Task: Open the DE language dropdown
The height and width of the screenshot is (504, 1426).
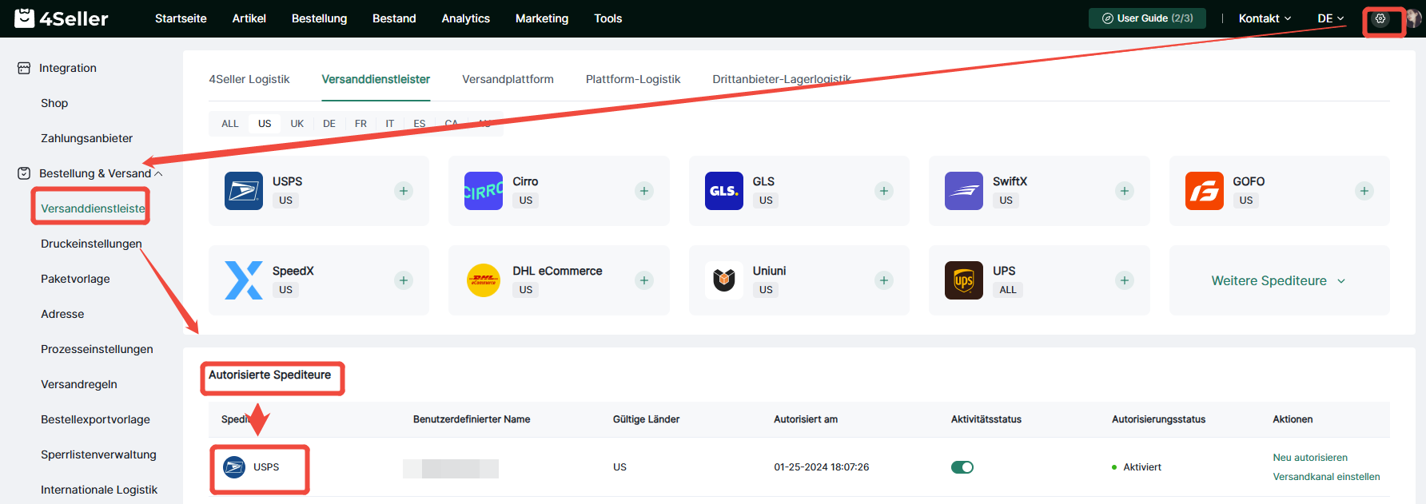Action: point(1331,18)
